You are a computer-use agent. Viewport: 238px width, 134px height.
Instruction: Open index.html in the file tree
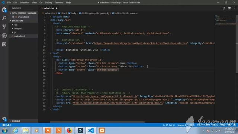point(20,36)
